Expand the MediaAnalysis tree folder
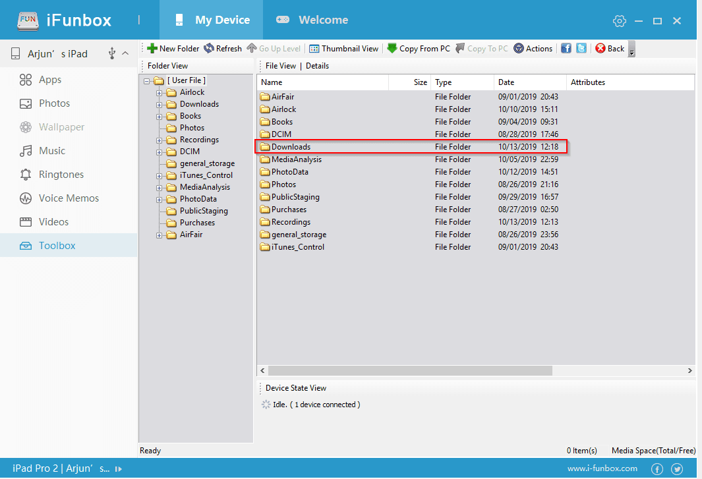 (159, 188)
